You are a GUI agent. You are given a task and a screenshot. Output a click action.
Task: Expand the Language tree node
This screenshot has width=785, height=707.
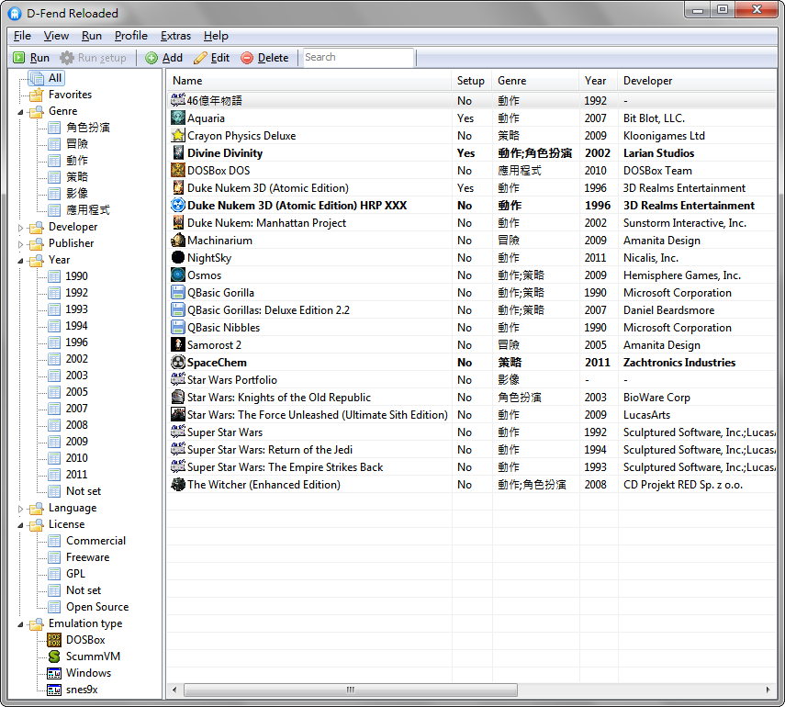point(20,509)
